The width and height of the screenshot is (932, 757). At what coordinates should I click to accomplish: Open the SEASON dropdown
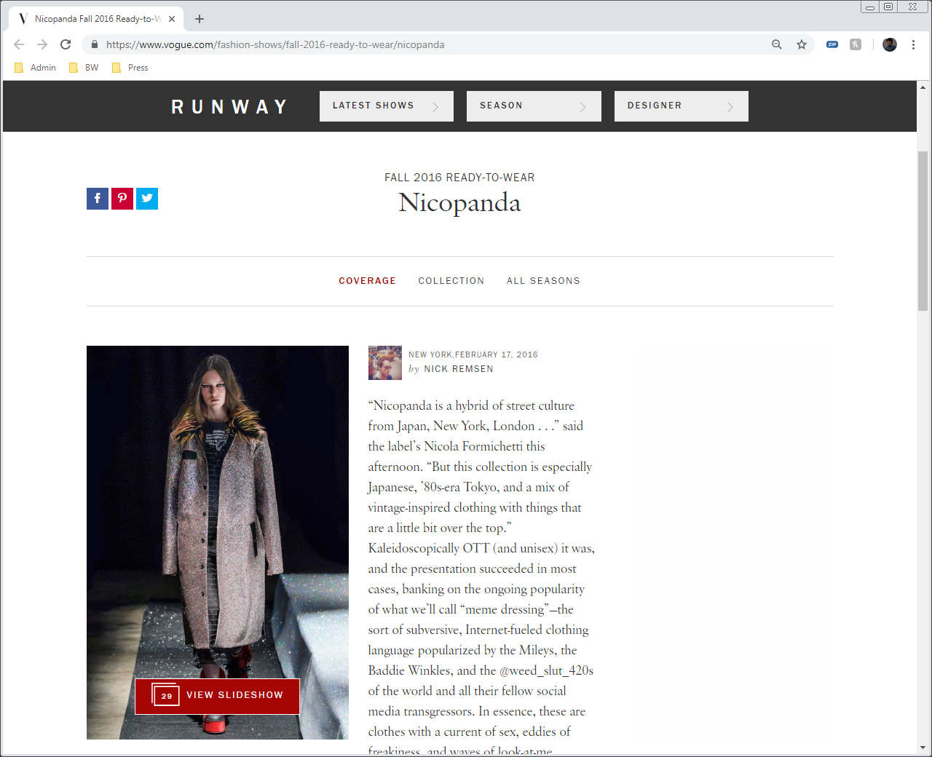[534, 106]
